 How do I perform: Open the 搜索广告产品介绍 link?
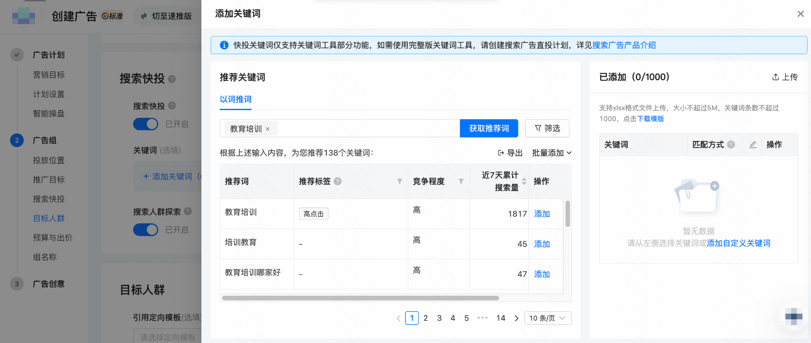[x=624, y=45]
